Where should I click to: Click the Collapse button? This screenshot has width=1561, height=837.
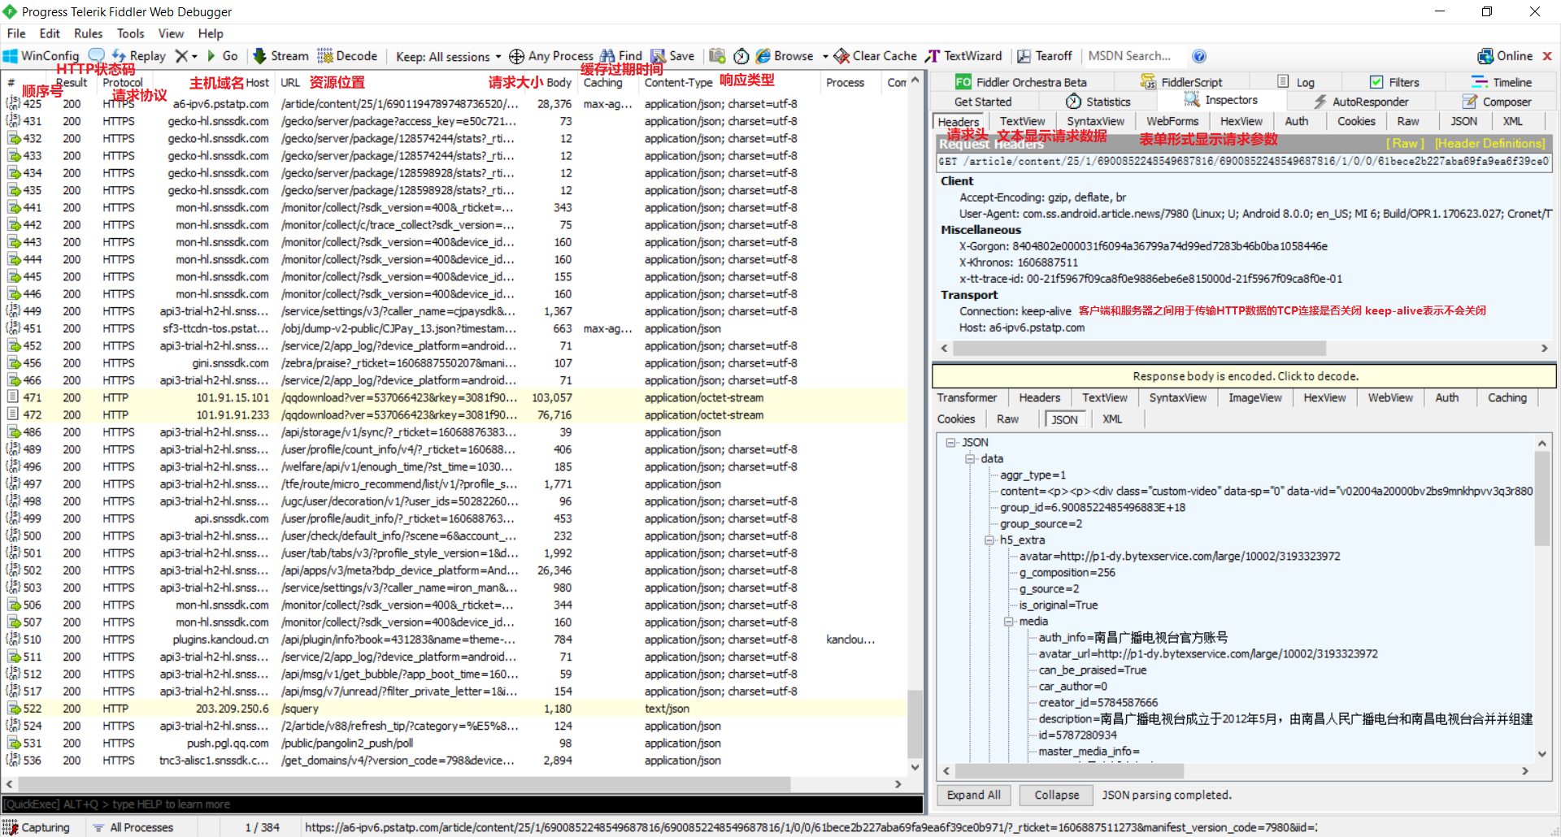tap(1057, 795)
